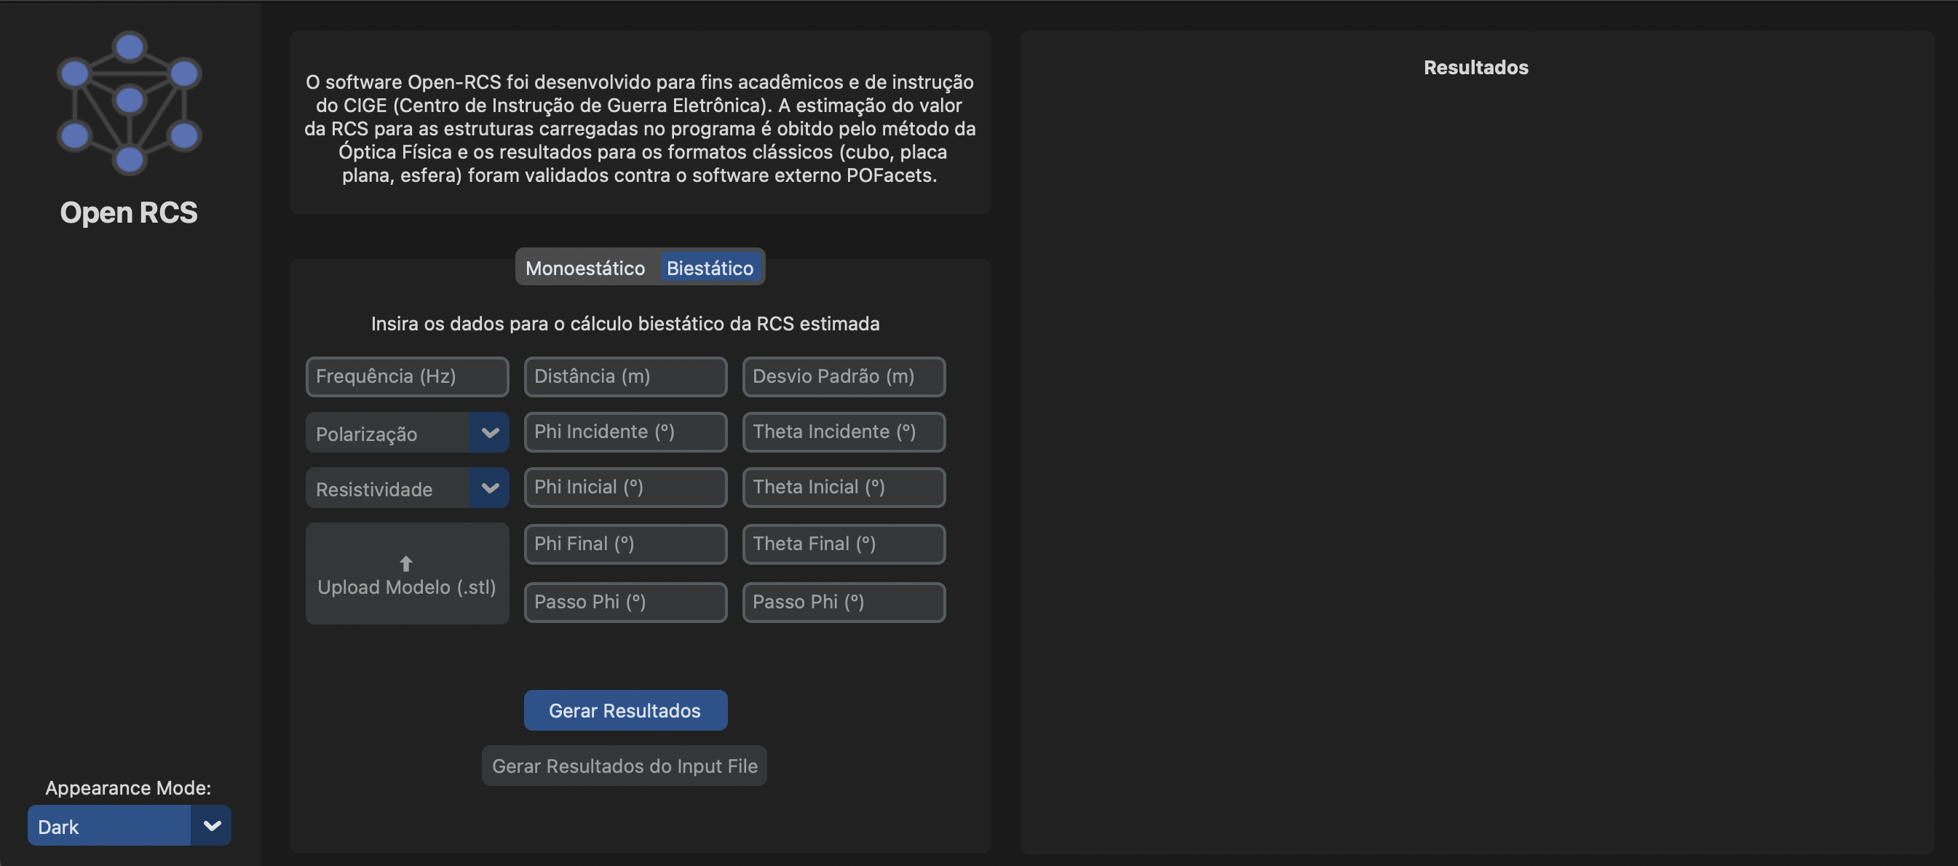Select the Desvio Padrão (m) field
Screen dimensions: 1958x866
pos(843,377)
